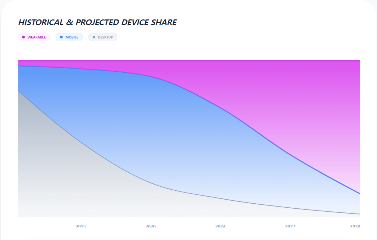Click the chart's baseline x-axis line

pos(188,217)
